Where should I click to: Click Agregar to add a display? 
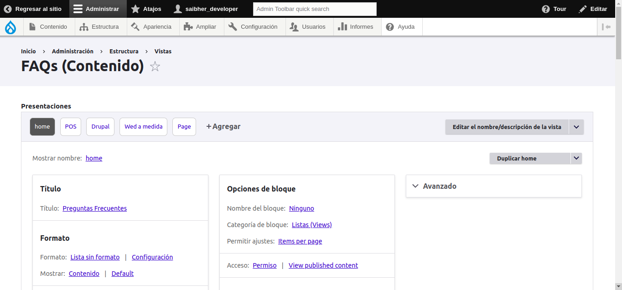(223, 127)
